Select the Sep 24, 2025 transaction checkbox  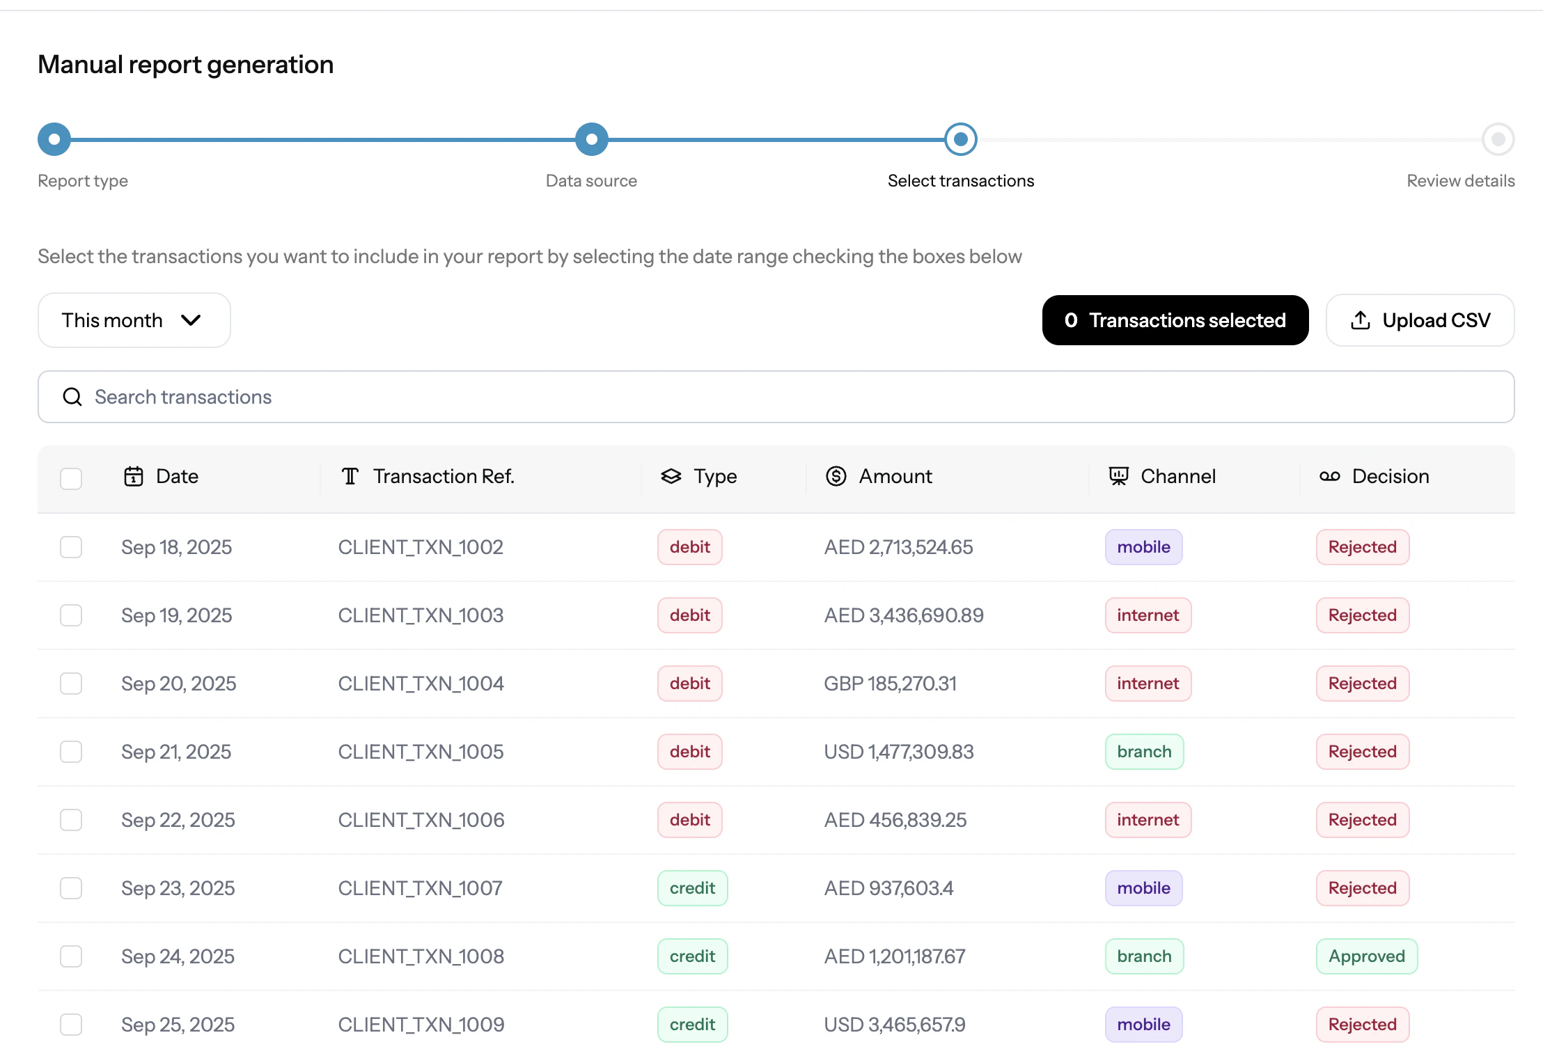pos(71,956)
